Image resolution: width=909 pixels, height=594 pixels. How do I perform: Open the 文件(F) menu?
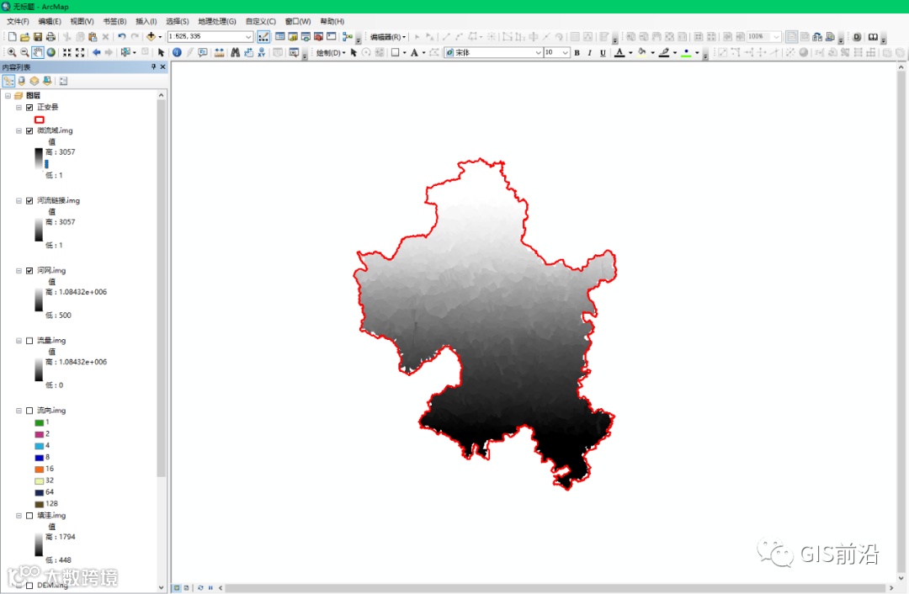click(18, 21)
